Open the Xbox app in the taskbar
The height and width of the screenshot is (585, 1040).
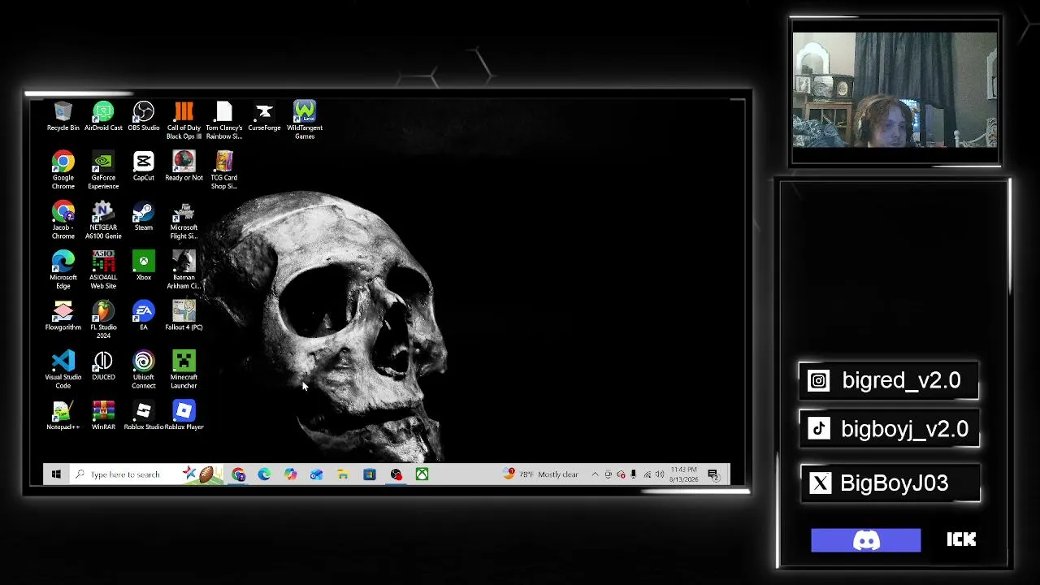(x=422, y=474)
